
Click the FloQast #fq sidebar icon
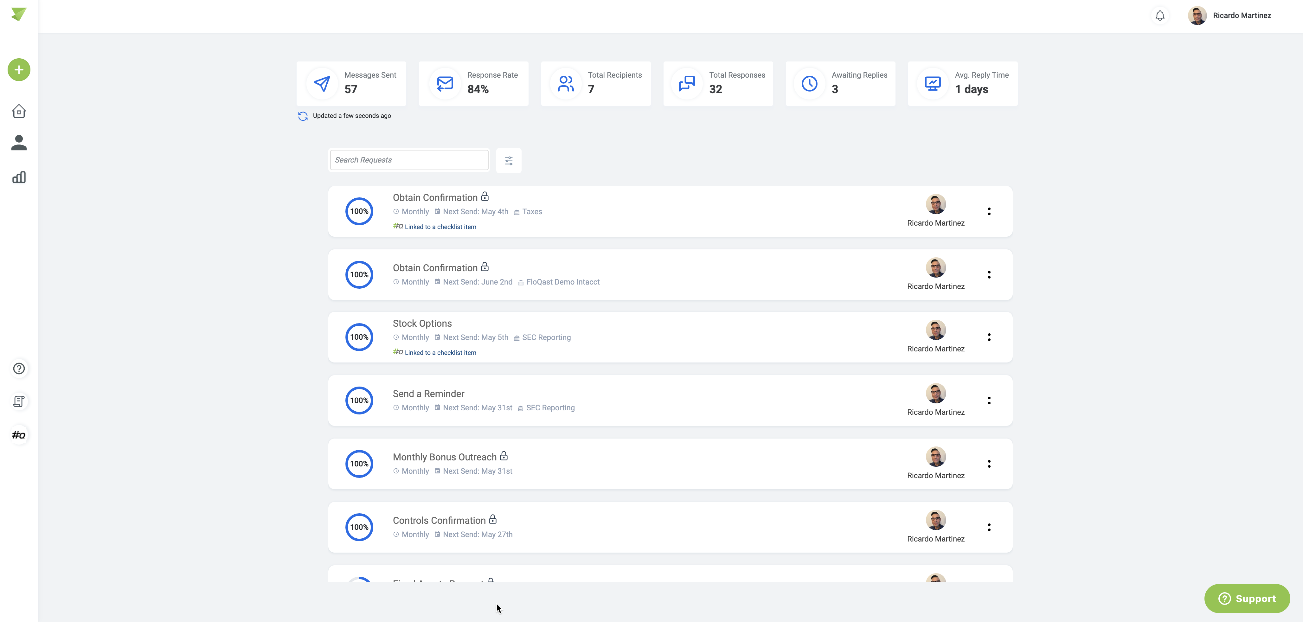[19, 435]
